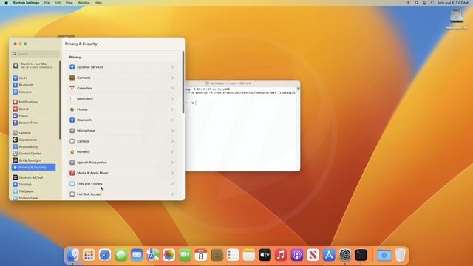This screenshot has height=266, width=473.
Task: Click the Settings sidebar scrollbar
Action: pyautogui.click(x=61, y=100)
